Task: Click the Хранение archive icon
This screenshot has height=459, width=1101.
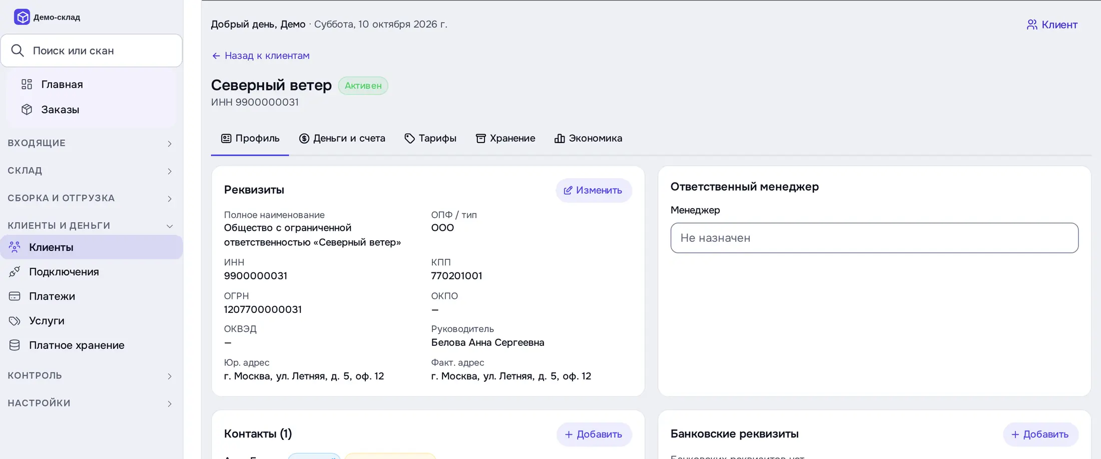Action: (480, 138)
